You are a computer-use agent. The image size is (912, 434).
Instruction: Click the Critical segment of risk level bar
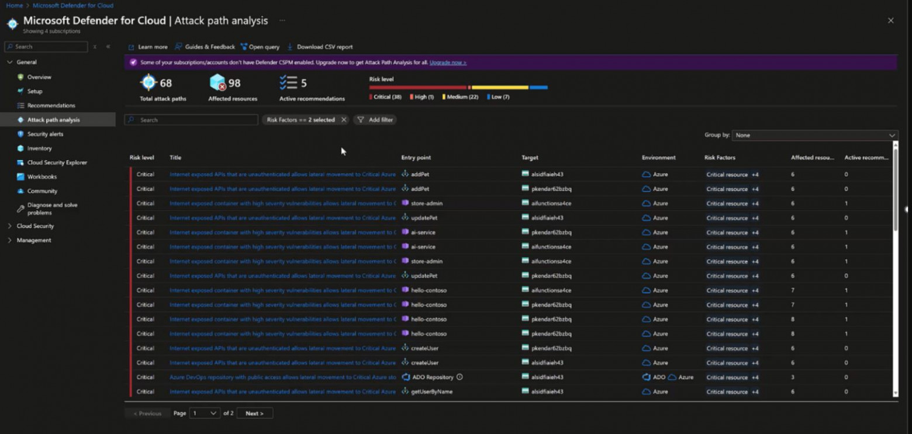(x=417, y=86)
